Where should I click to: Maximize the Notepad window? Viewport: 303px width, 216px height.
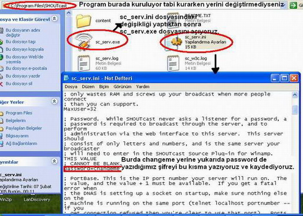(284, 78)
